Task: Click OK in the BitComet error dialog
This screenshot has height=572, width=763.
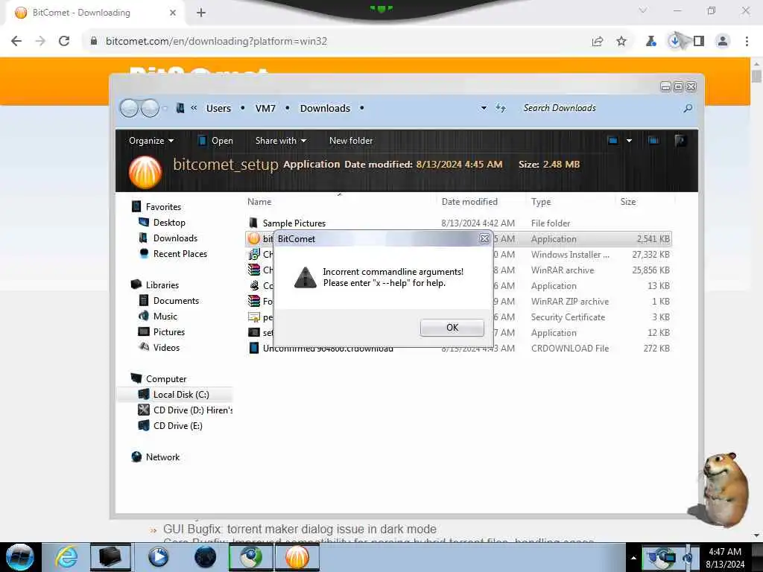Action: click(x=452, y=328)
